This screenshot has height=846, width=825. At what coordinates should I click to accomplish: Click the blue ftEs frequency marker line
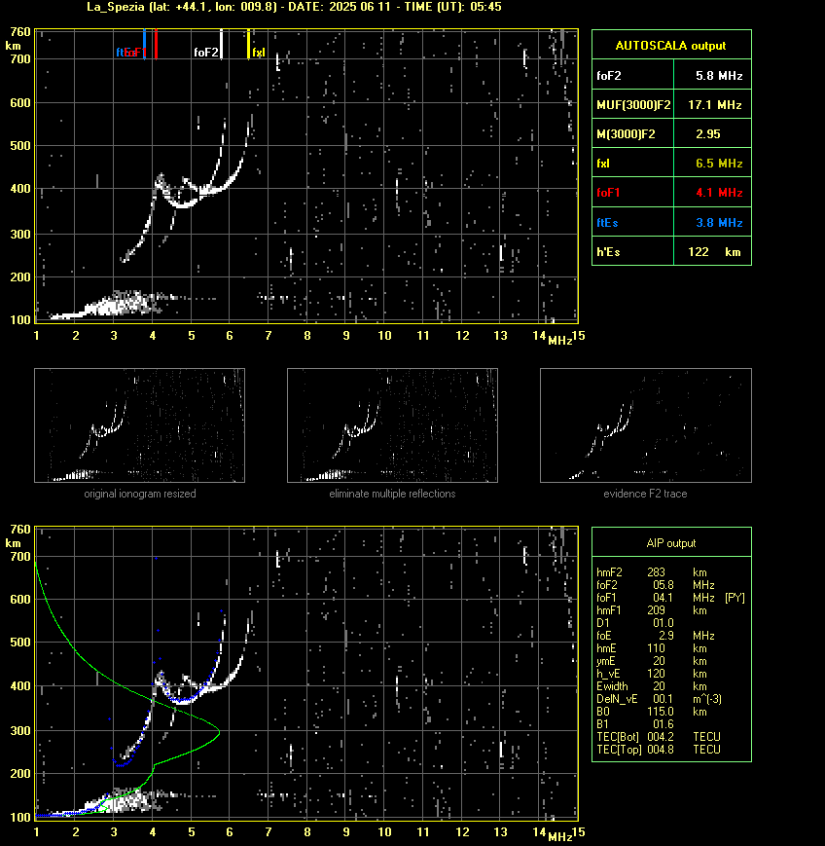tap(145, 44)
